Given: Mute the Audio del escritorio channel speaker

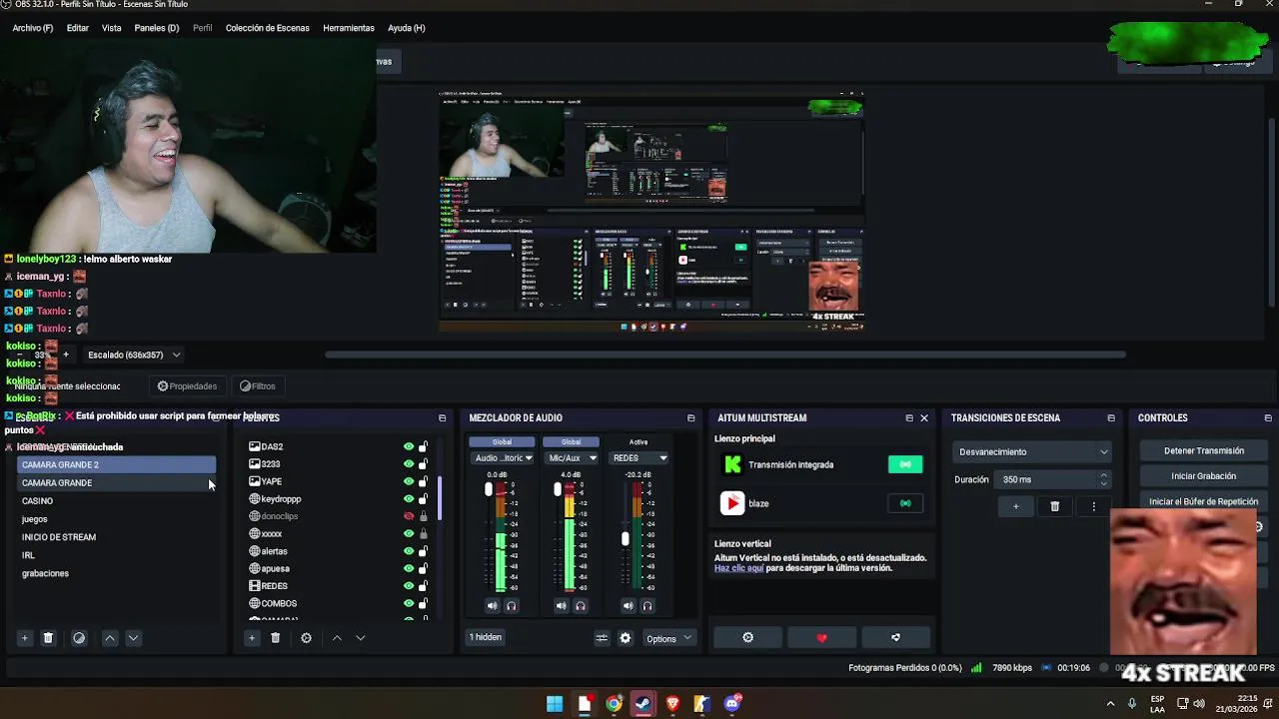Looking at the screenshot, I should [x=492, y=605].
